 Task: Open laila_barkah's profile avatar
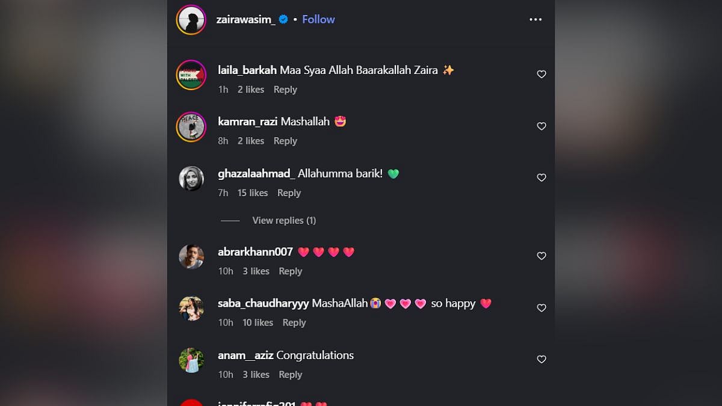click(x=191, y=75)
